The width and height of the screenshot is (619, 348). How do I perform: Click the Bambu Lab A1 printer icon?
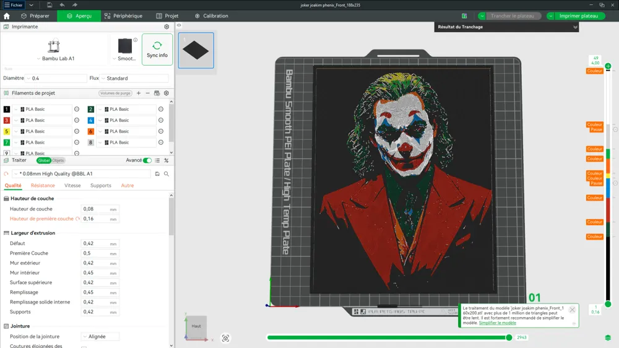[54, 46]
